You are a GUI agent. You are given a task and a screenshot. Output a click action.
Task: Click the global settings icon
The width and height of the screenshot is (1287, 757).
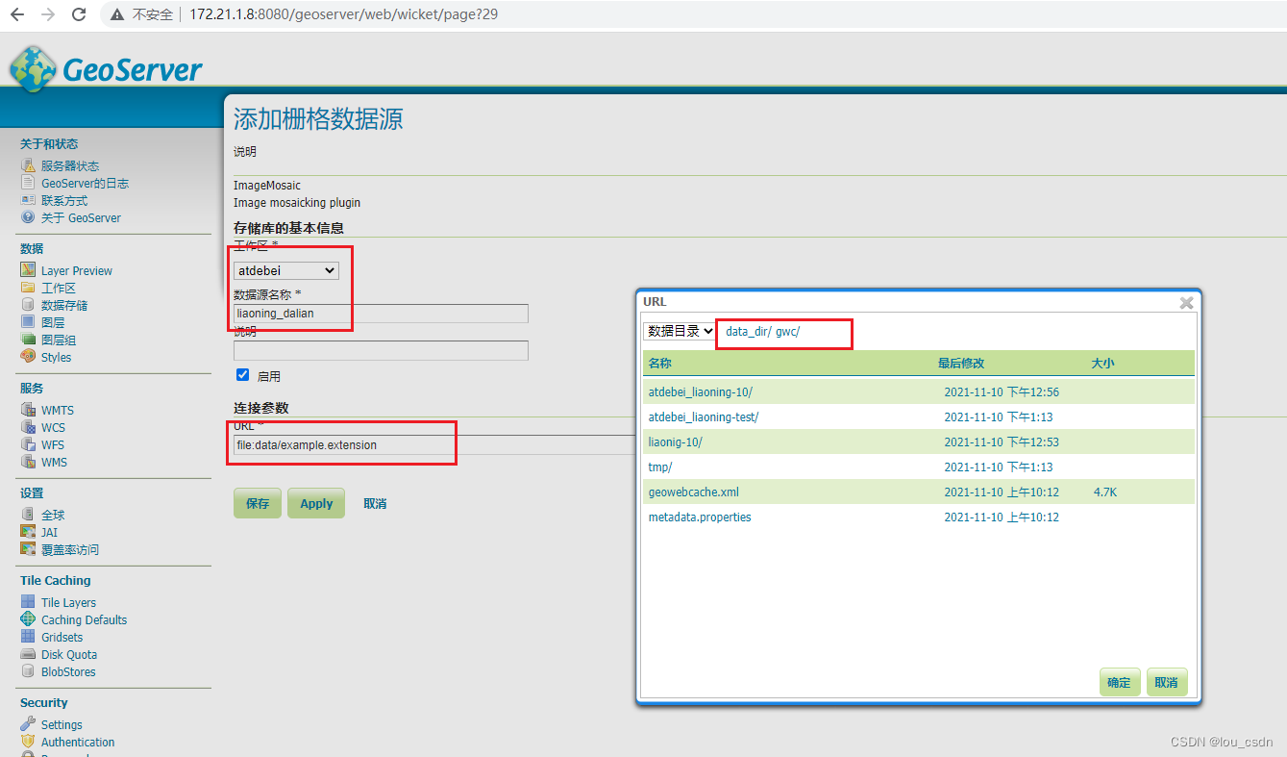(x=28, y=515)
